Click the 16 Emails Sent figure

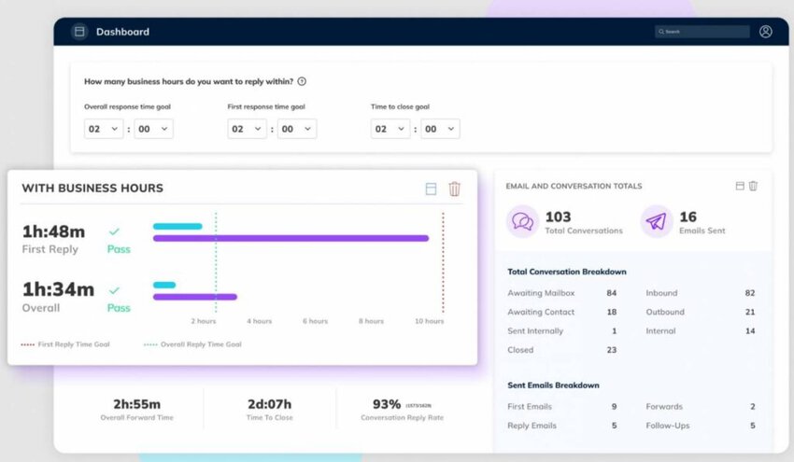click(688, 217)
